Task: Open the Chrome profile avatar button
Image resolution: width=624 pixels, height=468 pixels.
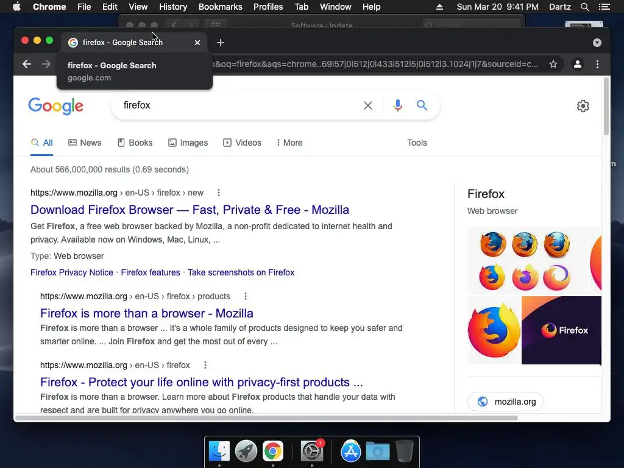Action: click(x=578, y=64)
